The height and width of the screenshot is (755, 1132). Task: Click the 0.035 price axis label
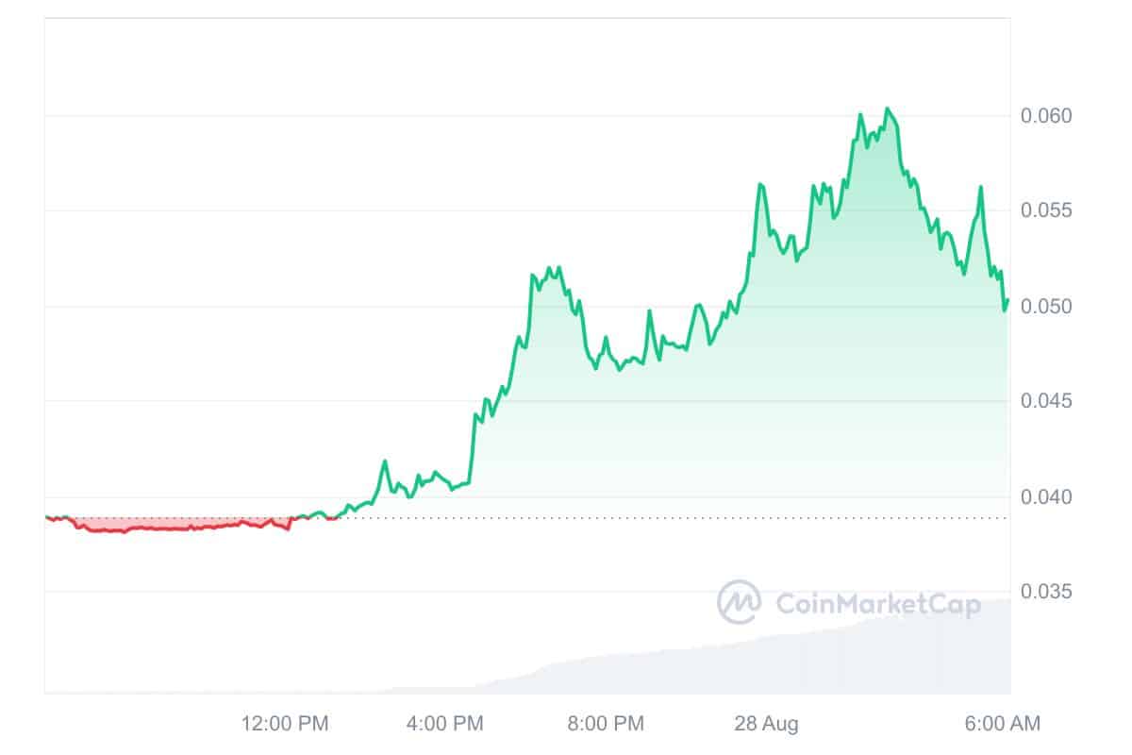pyautogui.click(x=1046, y=592)
